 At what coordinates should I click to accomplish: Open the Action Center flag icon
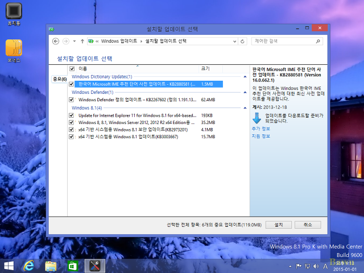coord(299,266)
